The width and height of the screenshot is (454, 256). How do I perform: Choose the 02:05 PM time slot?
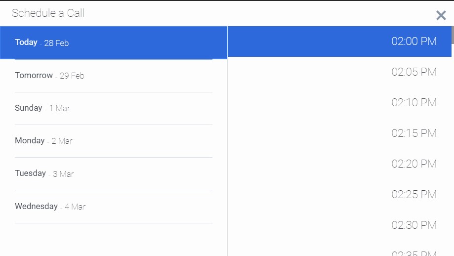tap(414, 72)
